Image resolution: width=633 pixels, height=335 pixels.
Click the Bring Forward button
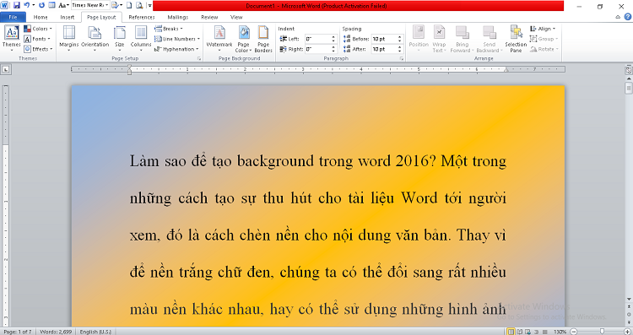(463, 39)
